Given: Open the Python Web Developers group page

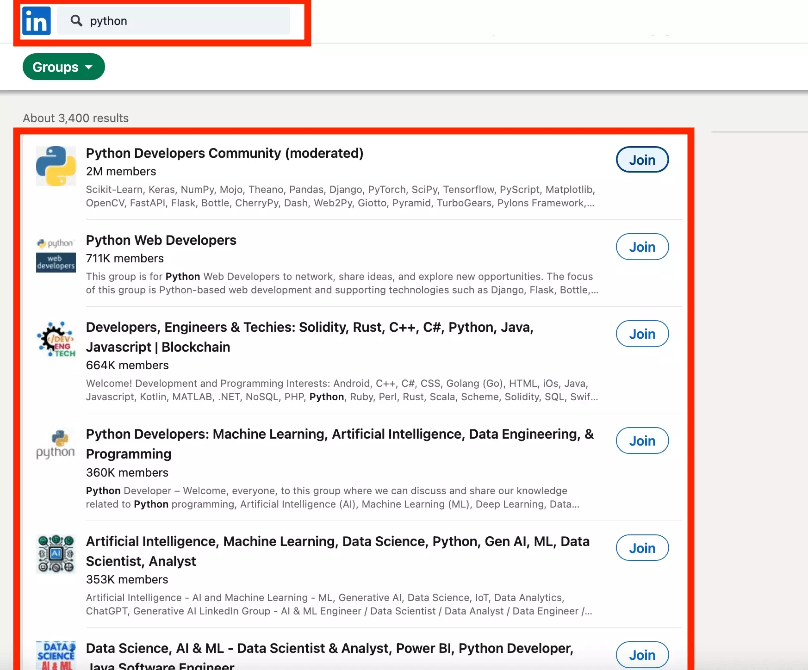Looking at the screenshot, I should (x=161, y=240).
